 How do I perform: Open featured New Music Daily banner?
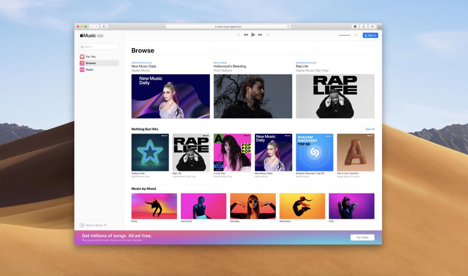click(170, 96)
